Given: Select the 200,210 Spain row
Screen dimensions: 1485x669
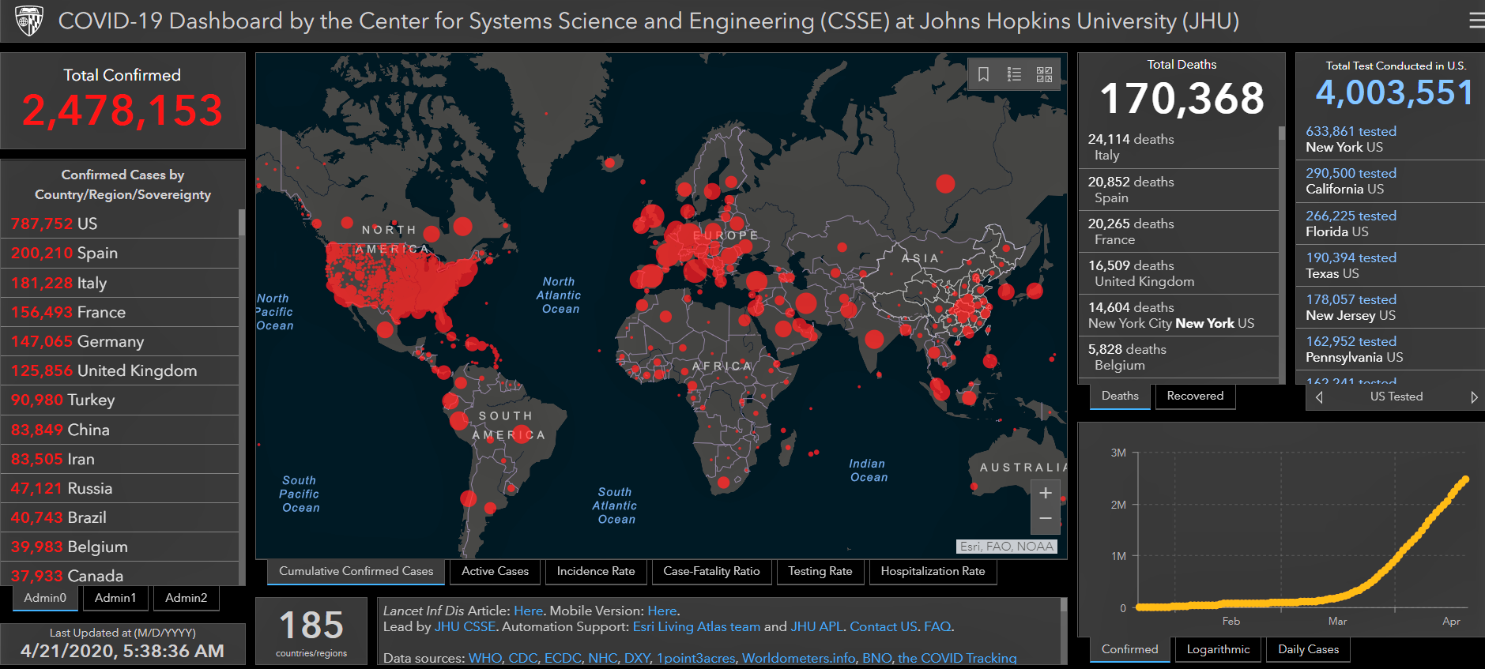Looking at the screenshot, I should (x=119, y=253).
